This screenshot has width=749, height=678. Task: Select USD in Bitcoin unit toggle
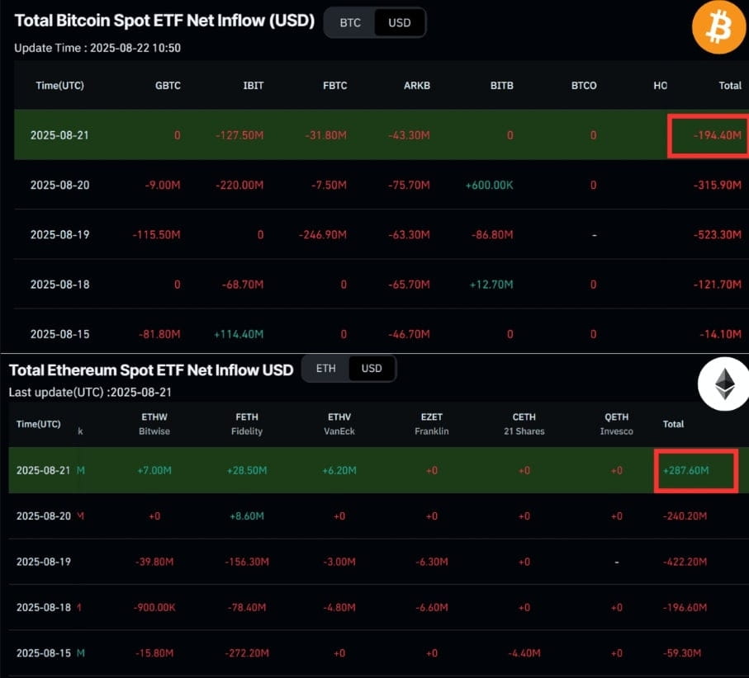400,22
